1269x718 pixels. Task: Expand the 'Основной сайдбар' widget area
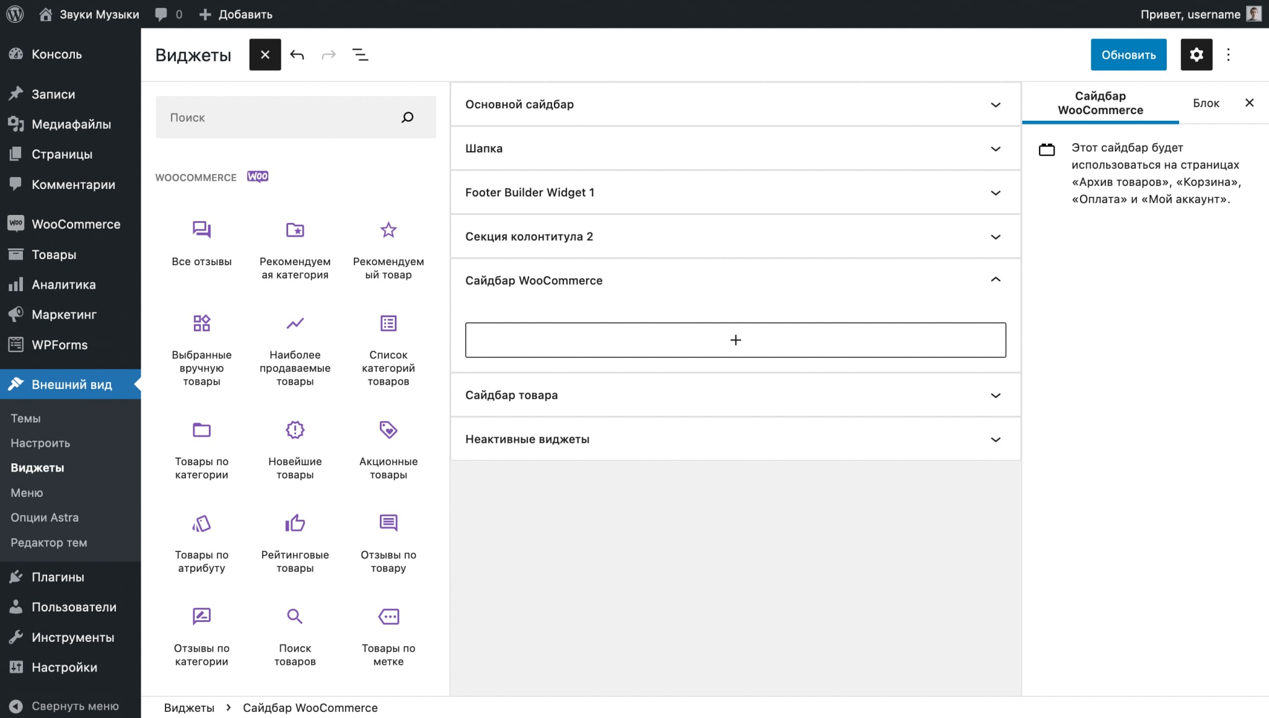[735, 105]
